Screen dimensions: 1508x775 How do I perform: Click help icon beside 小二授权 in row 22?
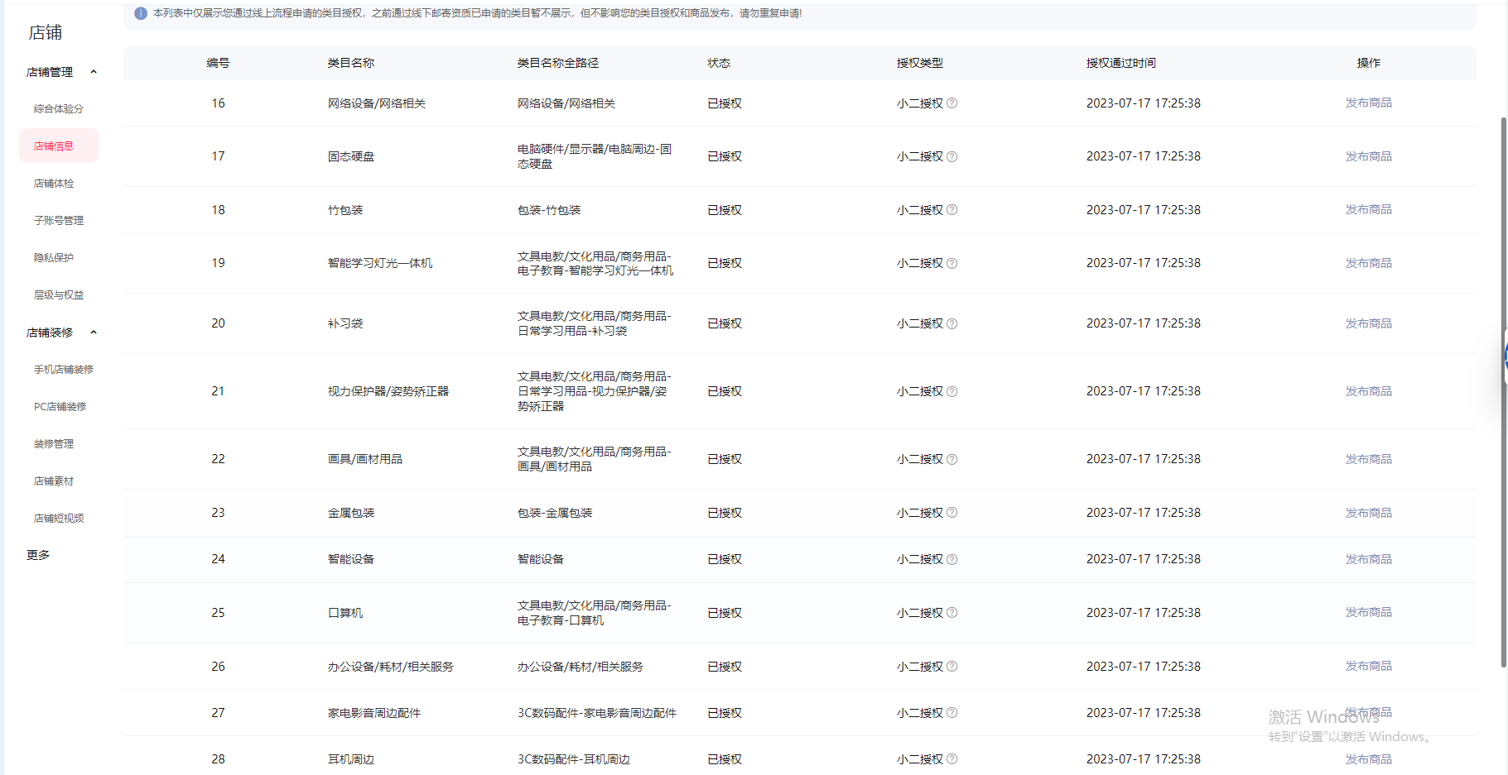click(x=952, y=459)
